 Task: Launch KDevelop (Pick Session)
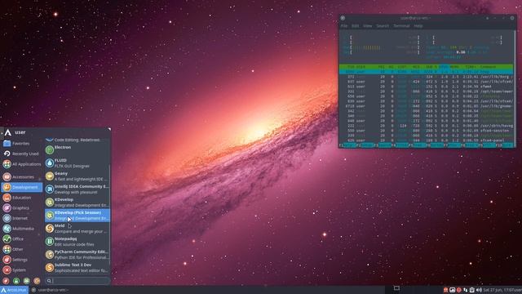coord(77,216)
